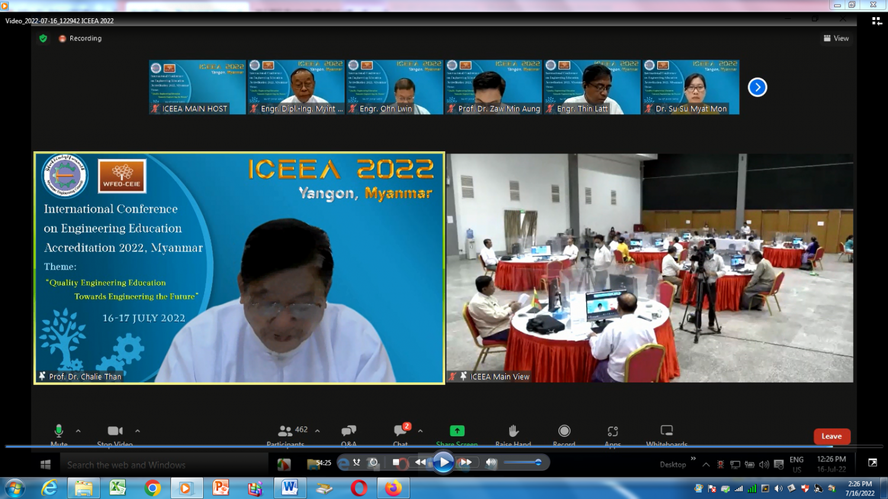888x499 pixels.
Task: Mute the microphone in Zoom toolbar
Action: click(59, 431)
